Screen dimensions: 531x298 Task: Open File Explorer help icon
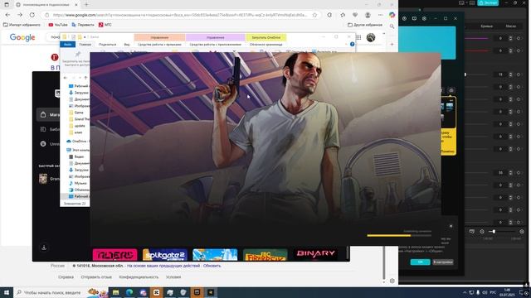pos(352,44)
